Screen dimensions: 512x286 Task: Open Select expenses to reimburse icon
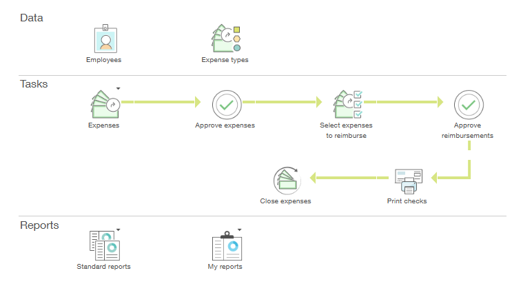[x=347, y=104]
